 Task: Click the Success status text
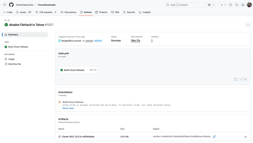[x=116, y=41]
